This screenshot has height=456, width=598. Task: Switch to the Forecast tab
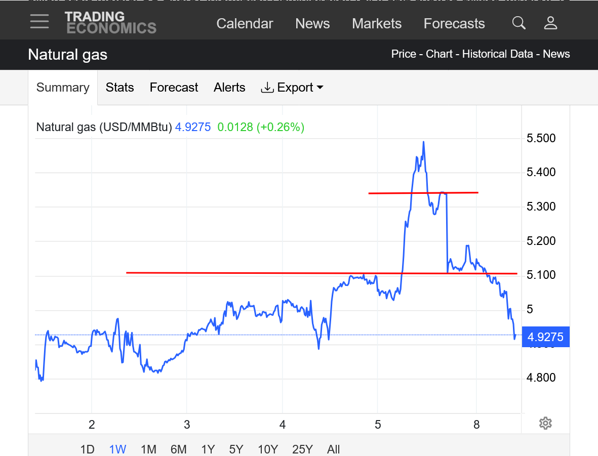tap(174, 88)
